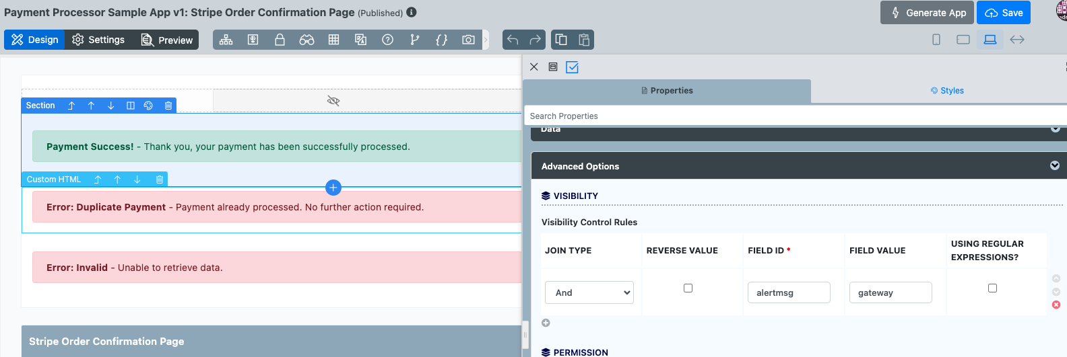Collapse the Advanced Options section
The height and width of the screenshot is (357, 1067).
[x=1055, y=165]
